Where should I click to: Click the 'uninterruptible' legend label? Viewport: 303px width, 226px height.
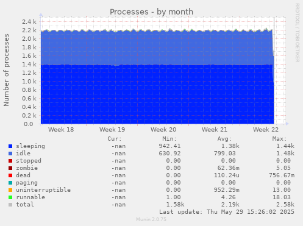43,190
